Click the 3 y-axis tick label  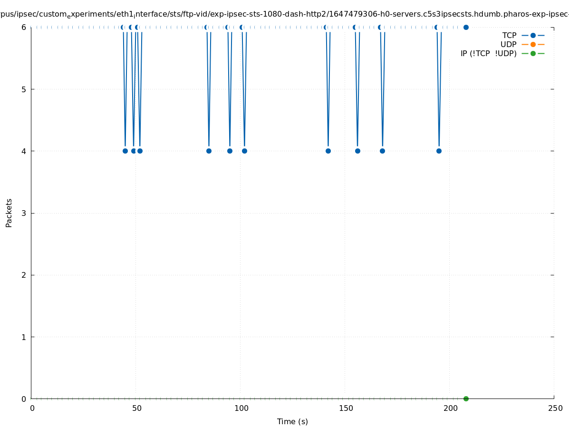click(x=23, y=213)
